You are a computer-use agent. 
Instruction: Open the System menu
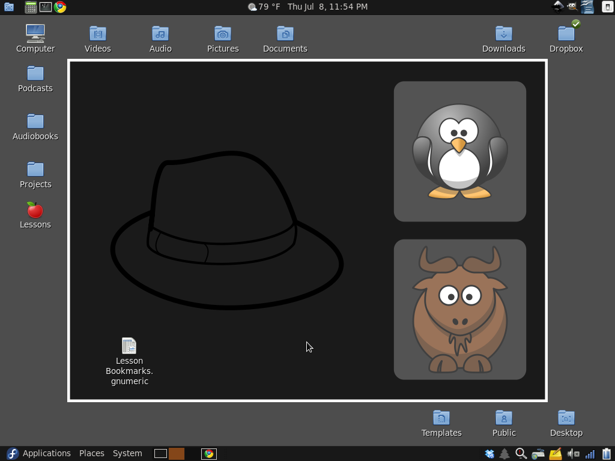(127, 454)
